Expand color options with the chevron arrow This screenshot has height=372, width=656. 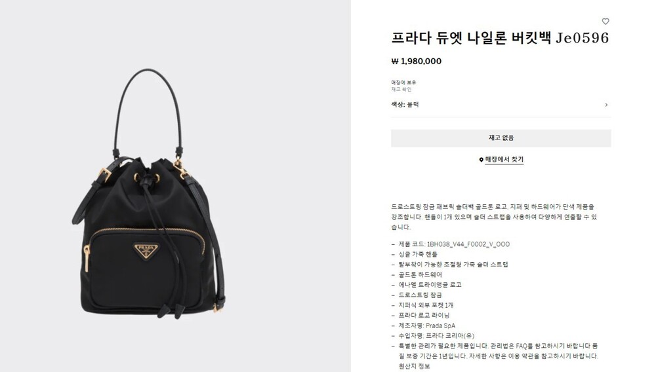(x=606, y=105)
